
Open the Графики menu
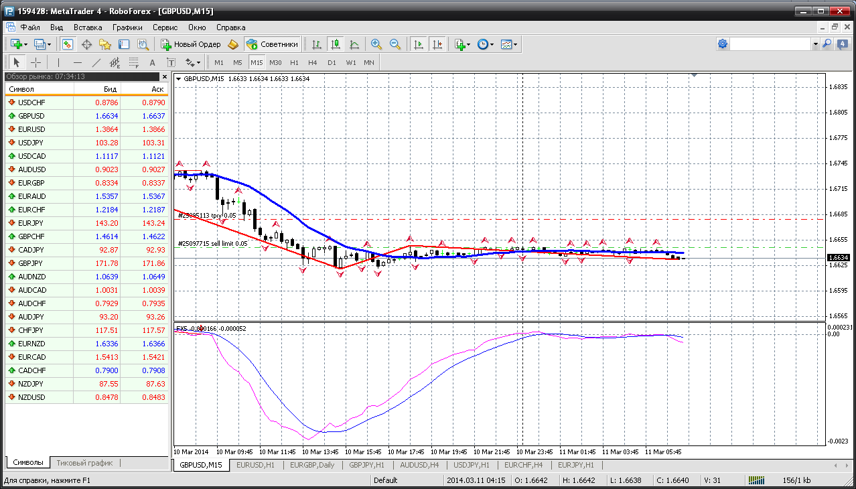point(127,27)
